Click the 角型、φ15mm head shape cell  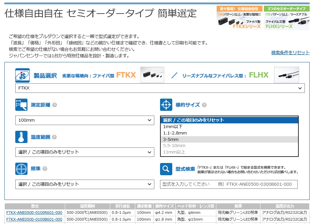(x=196, y=219)
